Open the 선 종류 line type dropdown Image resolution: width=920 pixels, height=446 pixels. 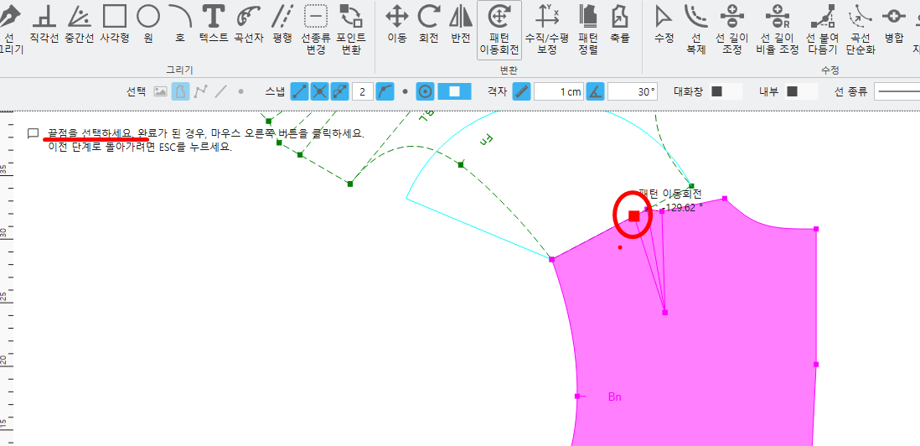[897, 91]
